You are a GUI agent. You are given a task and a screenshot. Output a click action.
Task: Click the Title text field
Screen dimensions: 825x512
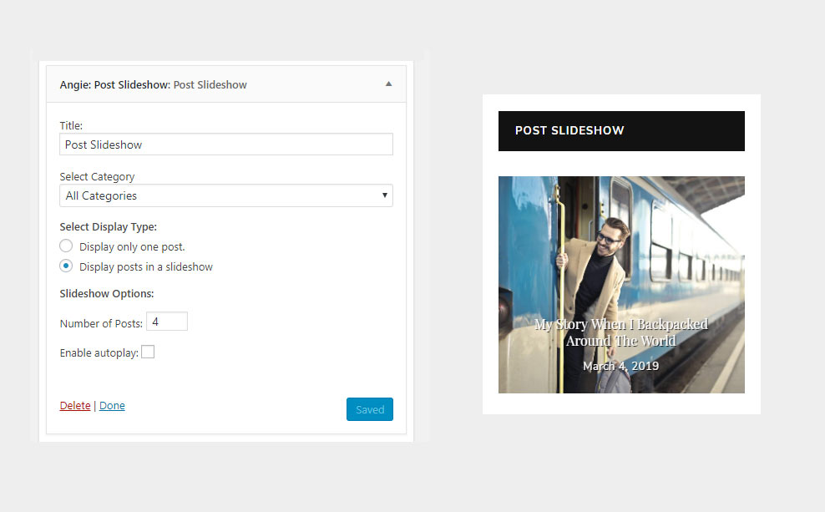(225, 144)
